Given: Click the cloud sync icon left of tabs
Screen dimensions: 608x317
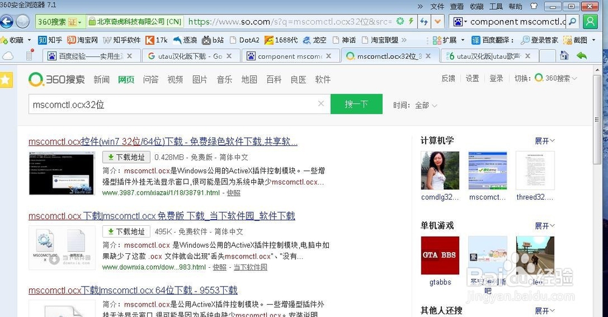Looking at the screenshot, I should pyautogui.click(x=8, y=56).
